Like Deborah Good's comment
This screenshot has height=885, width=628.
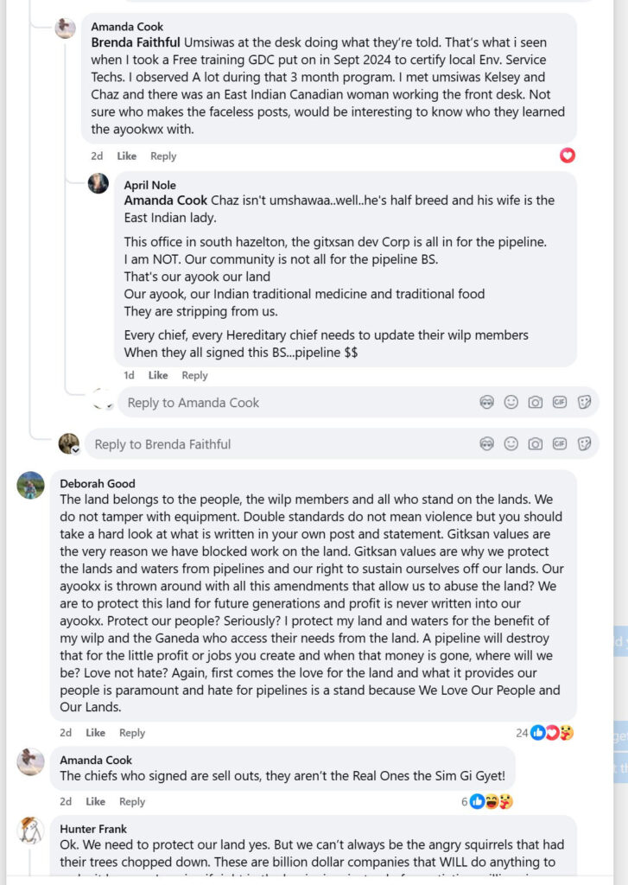[x=96, y=733]
